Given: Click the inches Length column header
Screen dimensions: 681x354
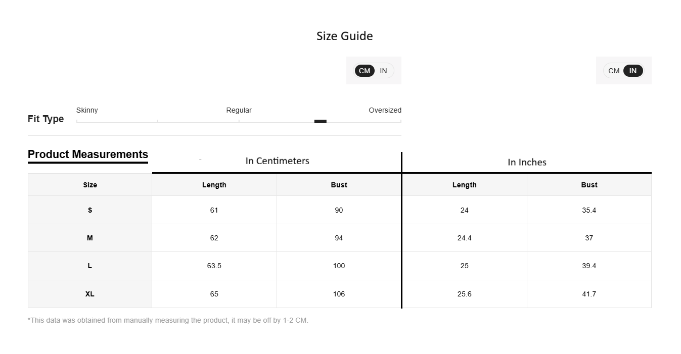Looking at the screenshot, I should tap(465, 185).
